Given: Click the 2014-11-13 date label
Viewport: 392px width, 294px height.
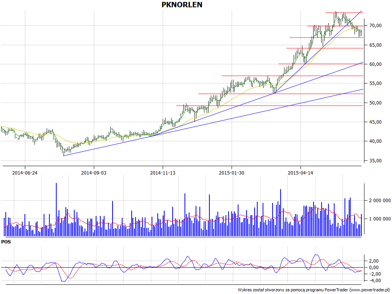Looking at the screenshot, I should tap(163, 173).
